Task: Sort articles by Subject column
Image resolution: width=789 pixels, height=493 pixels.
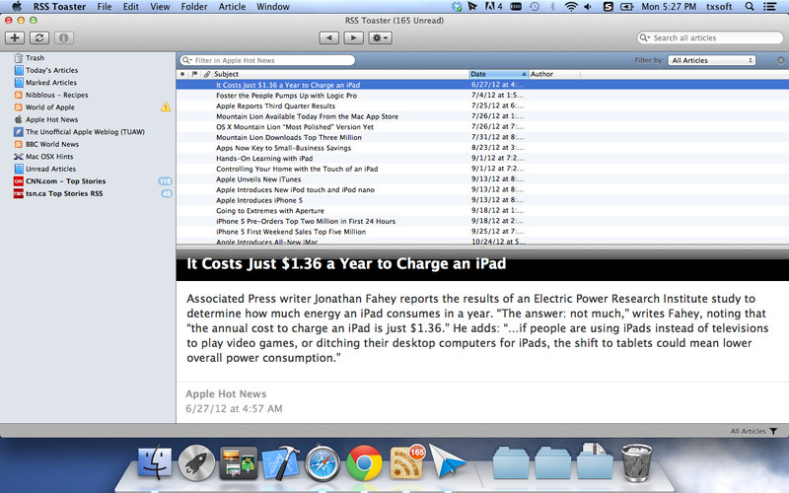Action: [x=340, y=74]
